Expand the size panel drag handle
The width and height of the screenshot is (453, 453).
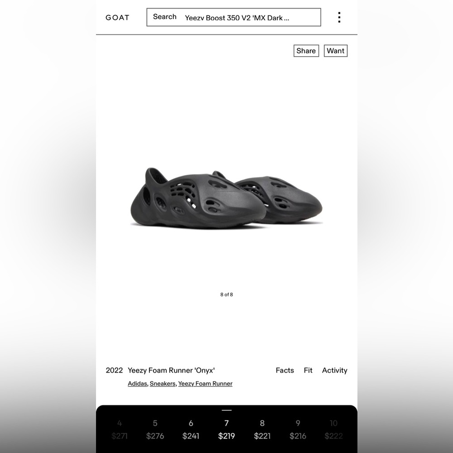[x=226, y=410]
